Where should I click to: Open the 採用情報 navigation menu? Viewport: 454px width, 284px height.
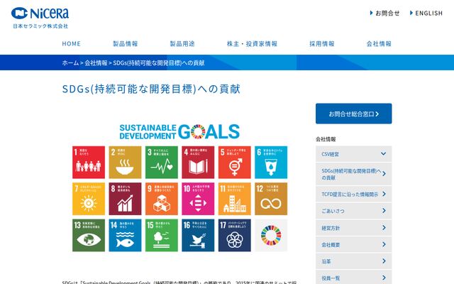pos(322,44)
